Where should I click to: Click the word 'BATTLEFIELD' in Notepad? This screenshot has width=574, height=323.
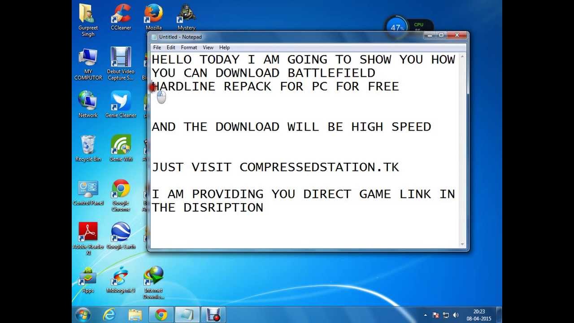click(x=331, y=73)
